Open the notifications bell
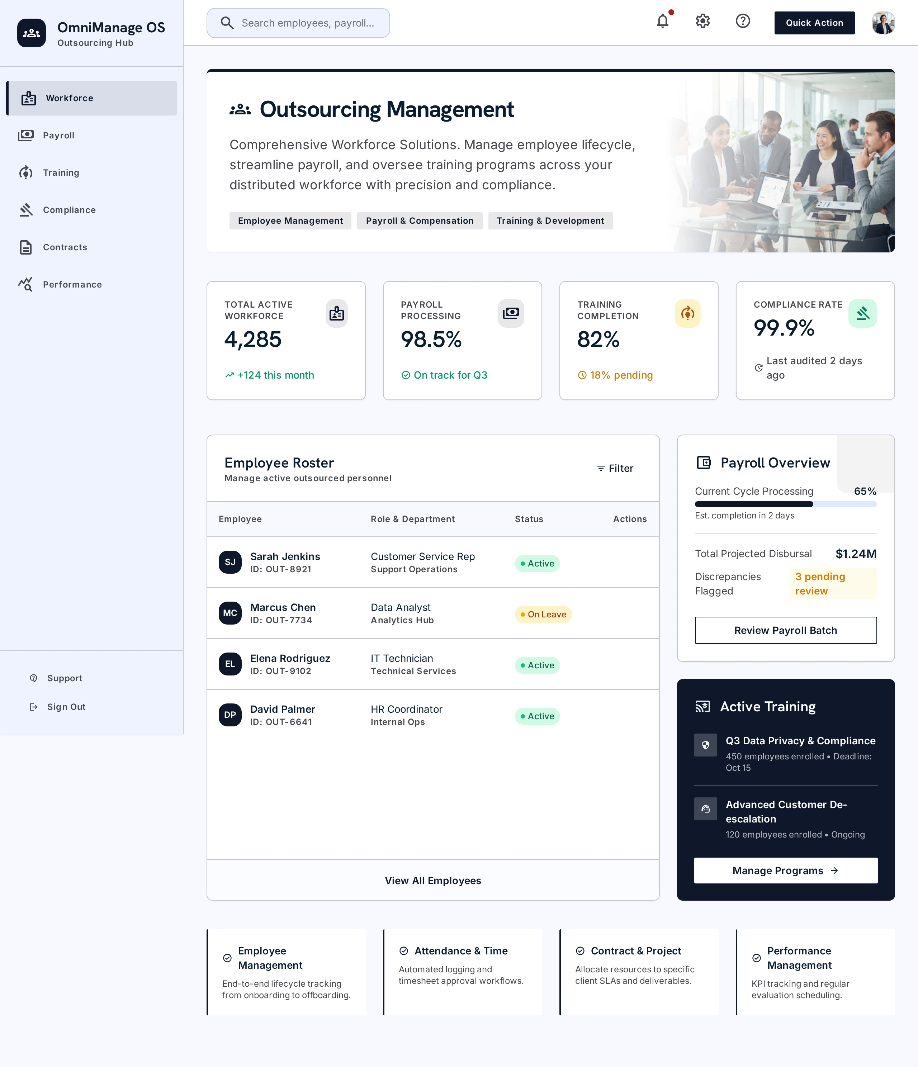 point(662,21)
